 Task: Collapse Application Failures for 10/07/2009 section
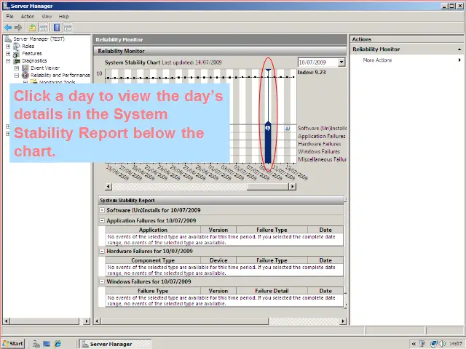102,220
